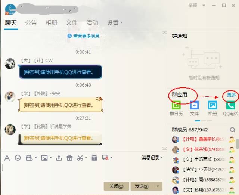The width and height of the screenshot is (239, 195).
Task: Open dropdown arrow next to 举报
Action: tap(204, 6)
